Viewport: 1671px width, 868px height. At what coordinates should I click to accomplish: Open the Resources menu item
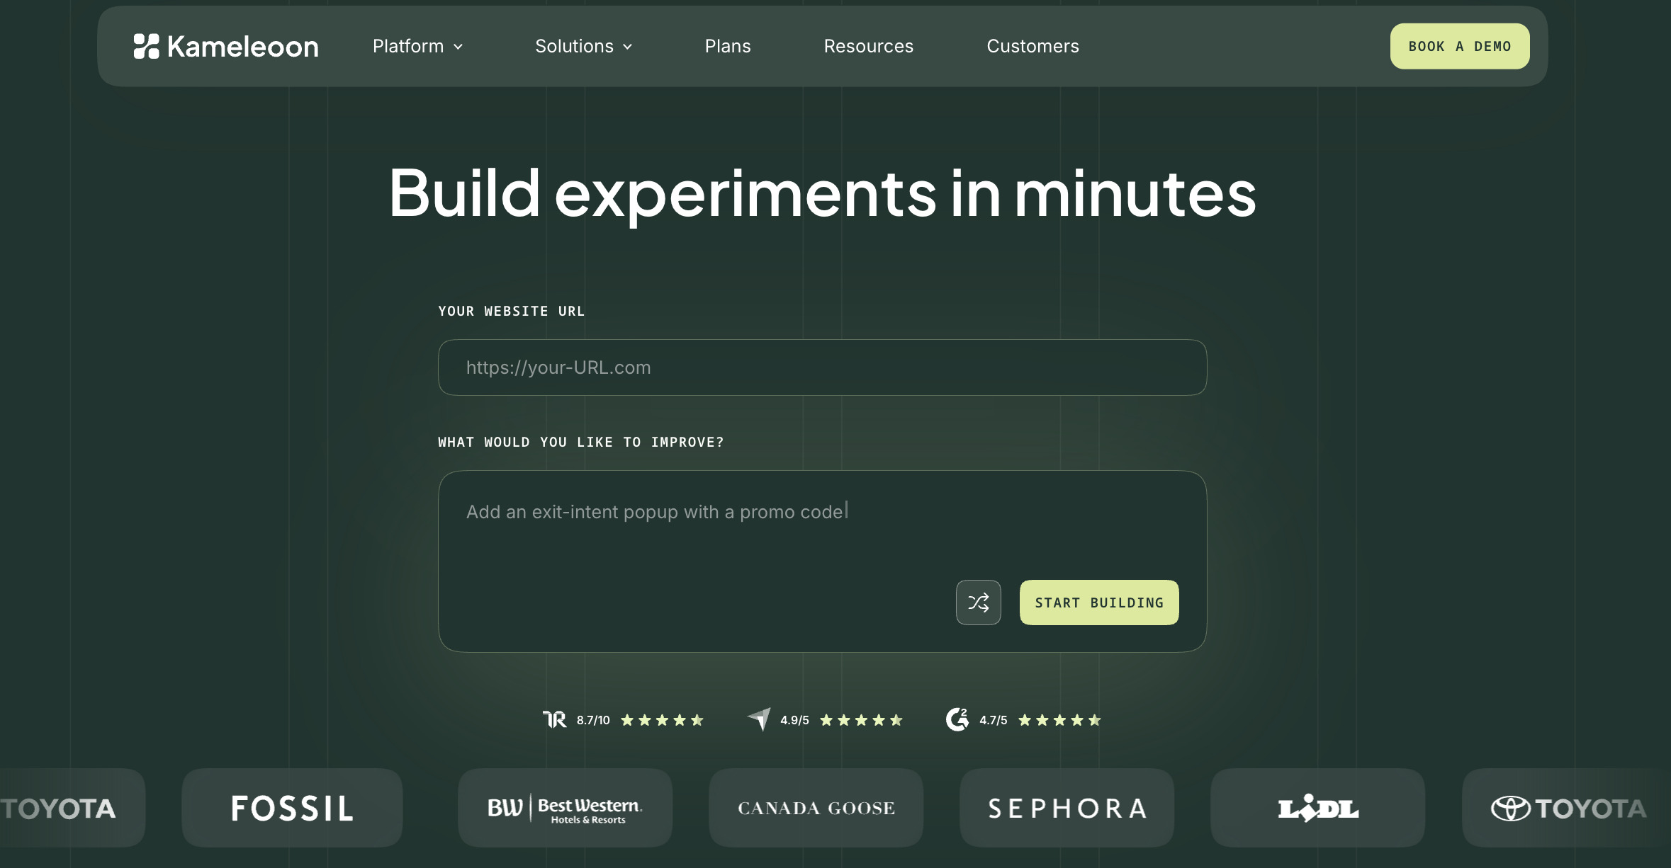tap(869, 47)
